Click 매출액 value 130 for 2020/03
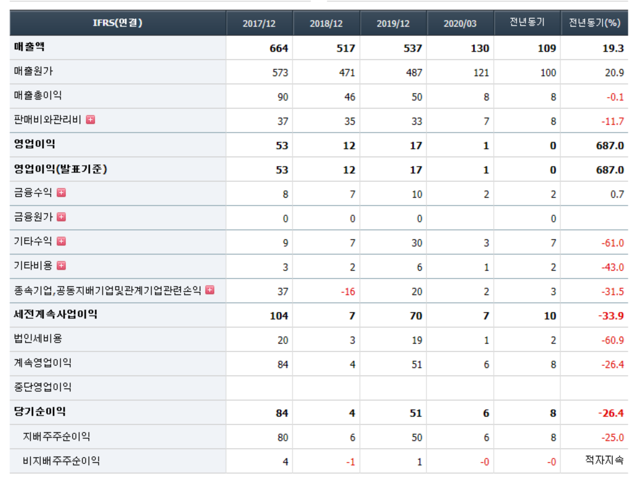The image size is (640, 487). pyautogui.click(x=479, y=48)
